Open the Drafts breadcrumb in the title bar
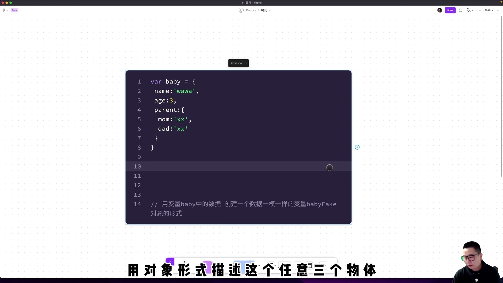Viewport: 503px width, 283px height. [x=249, y=10]
